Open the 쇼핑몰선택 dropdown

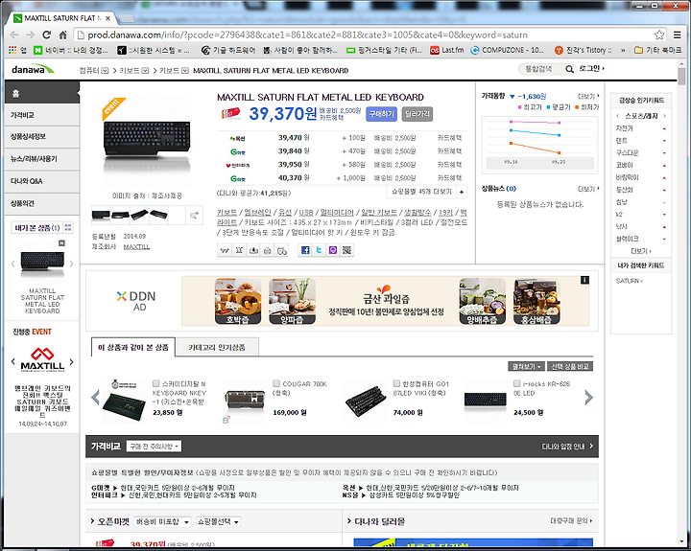point(218,522)
